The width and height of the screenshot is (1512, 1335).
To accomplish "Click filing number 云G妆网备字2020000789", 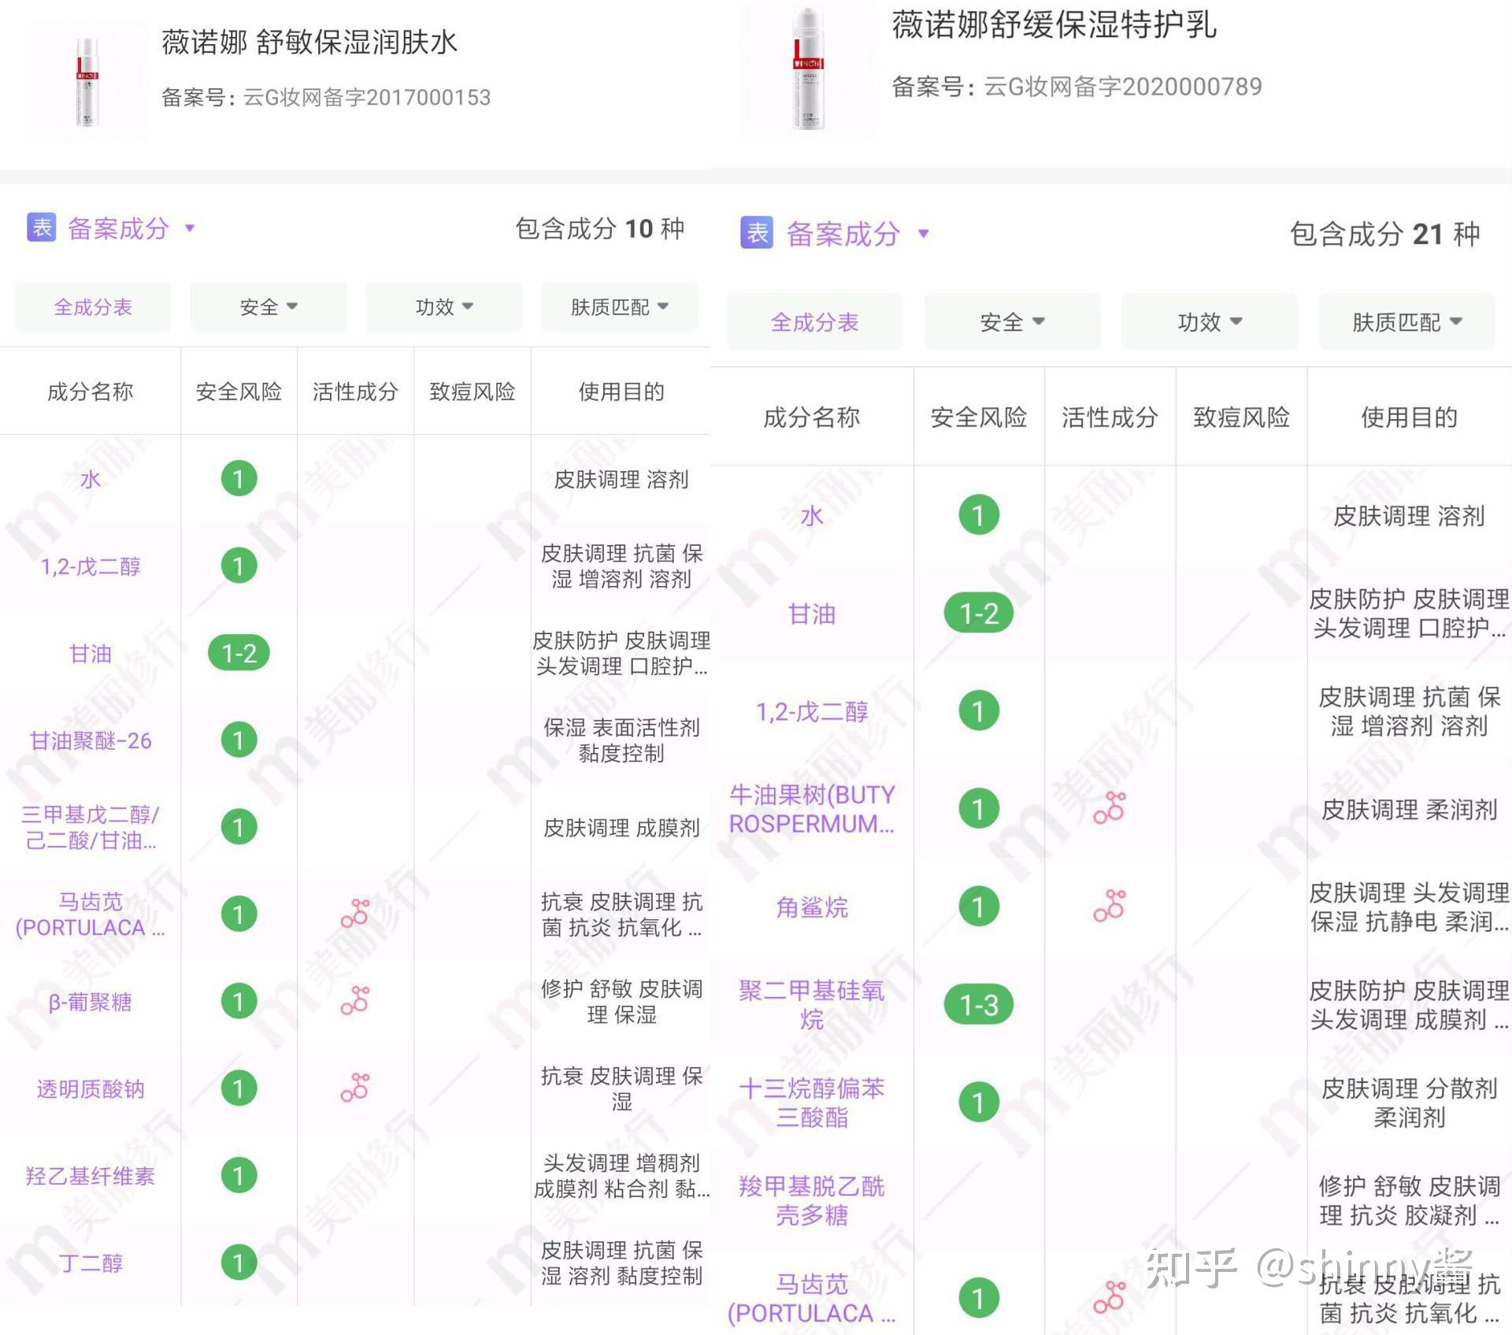I will click(x=1123, y=86).
